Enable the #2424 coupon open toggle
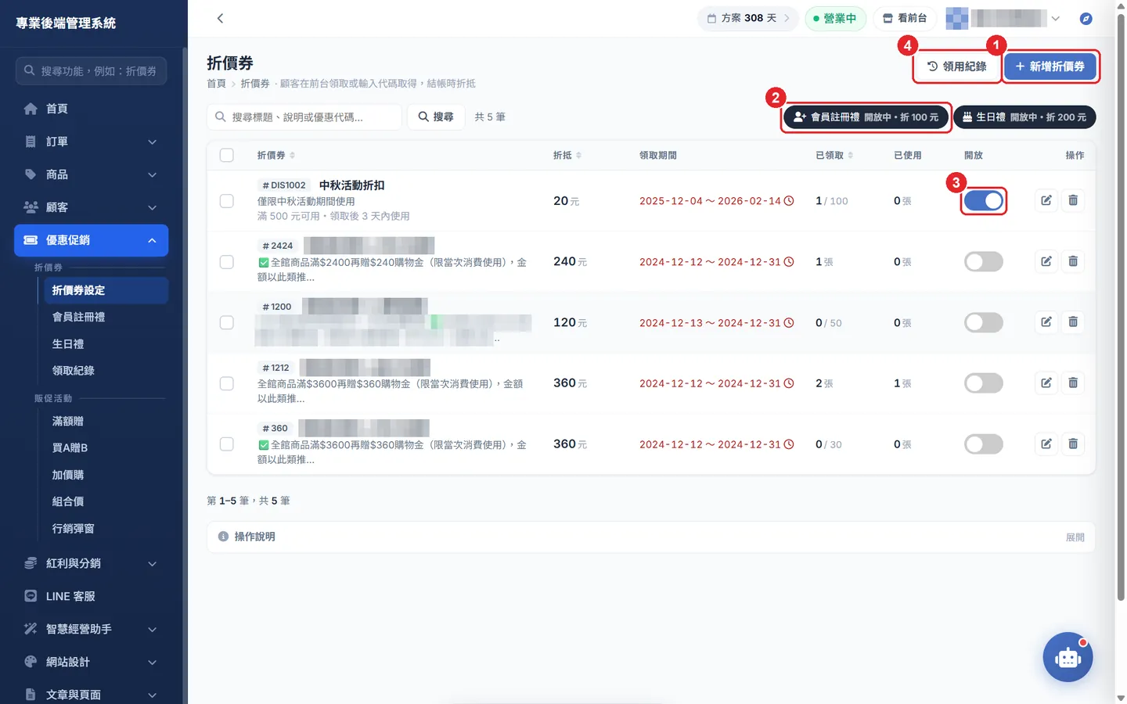The height and width of the screenshot is (704, 1127). [x=984, y=261]
